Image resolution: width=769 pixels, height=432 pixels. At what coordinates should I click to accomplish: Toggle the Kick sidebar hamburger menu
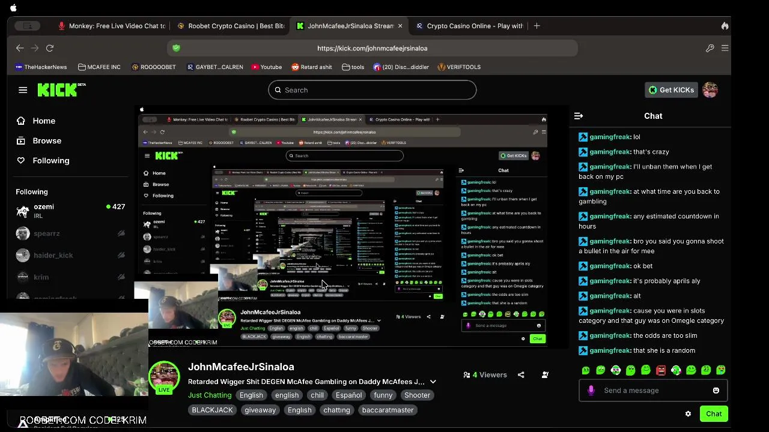pos(23,90)
